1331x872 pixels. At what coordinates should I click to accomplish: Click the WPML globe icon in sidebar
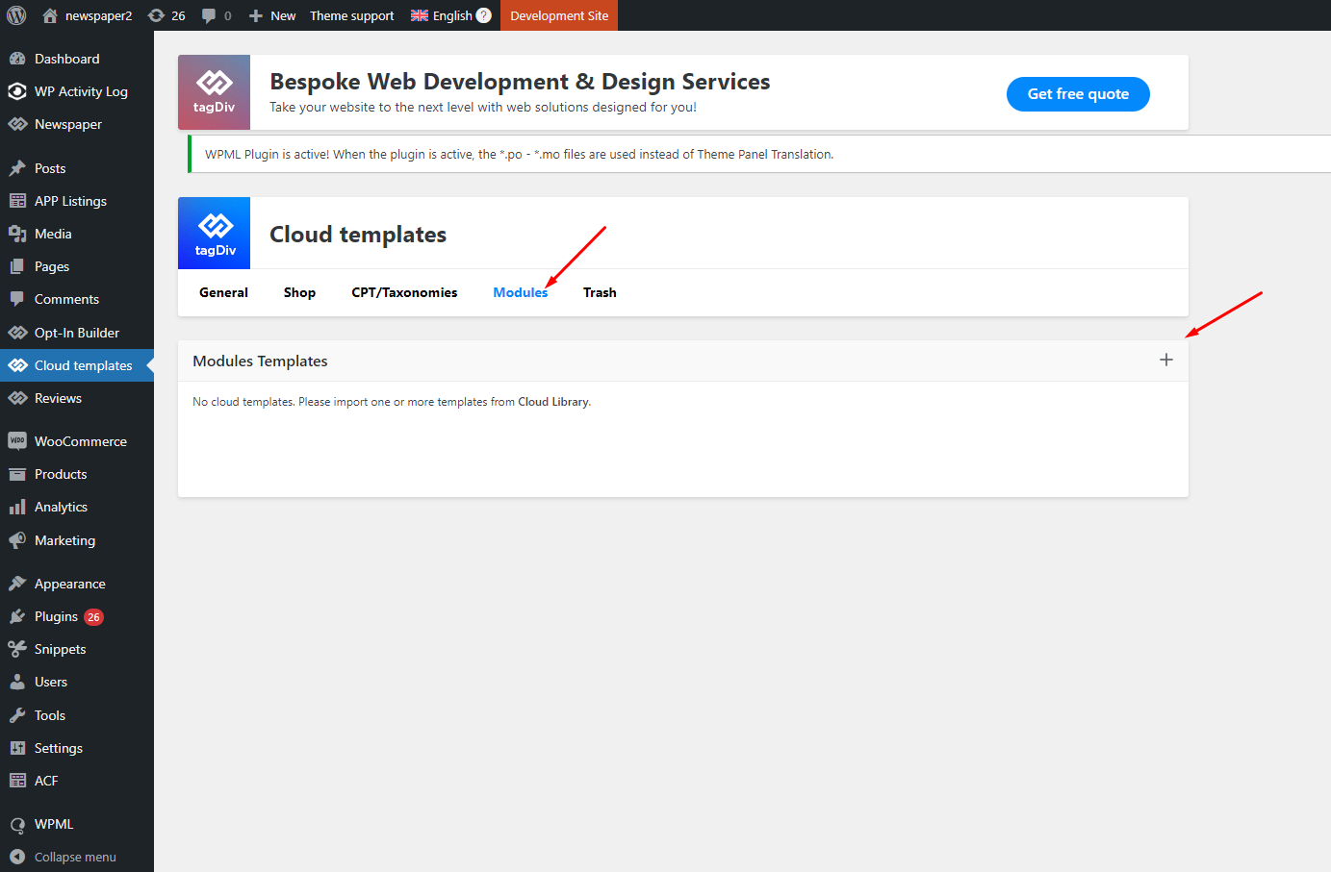pos(17,825)
